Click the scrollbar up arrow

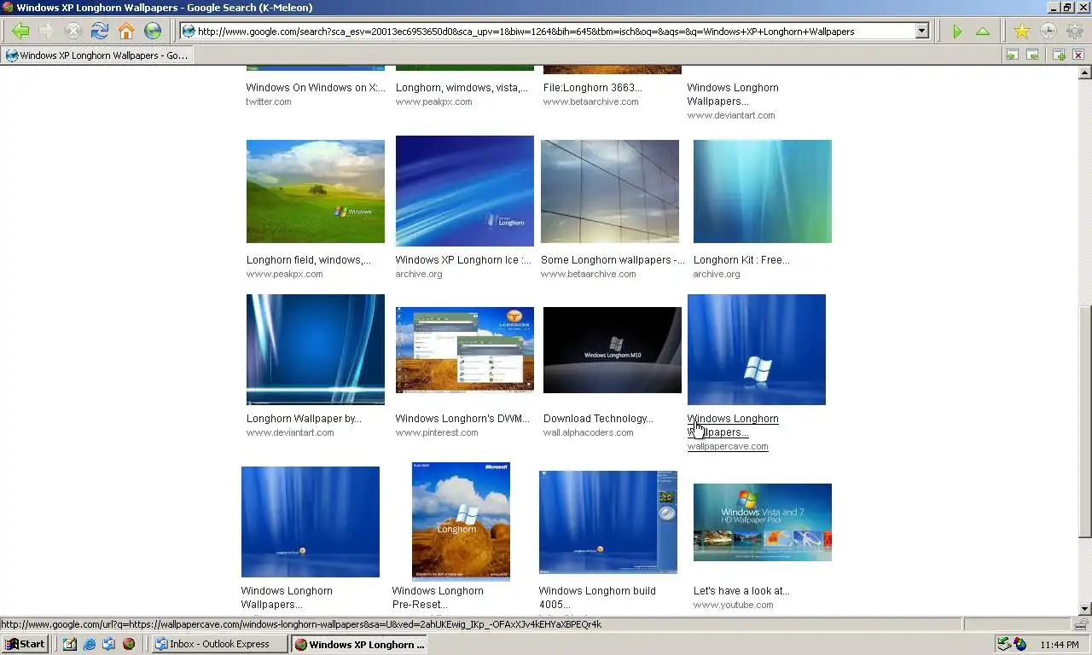click(x=1085, y=72)
